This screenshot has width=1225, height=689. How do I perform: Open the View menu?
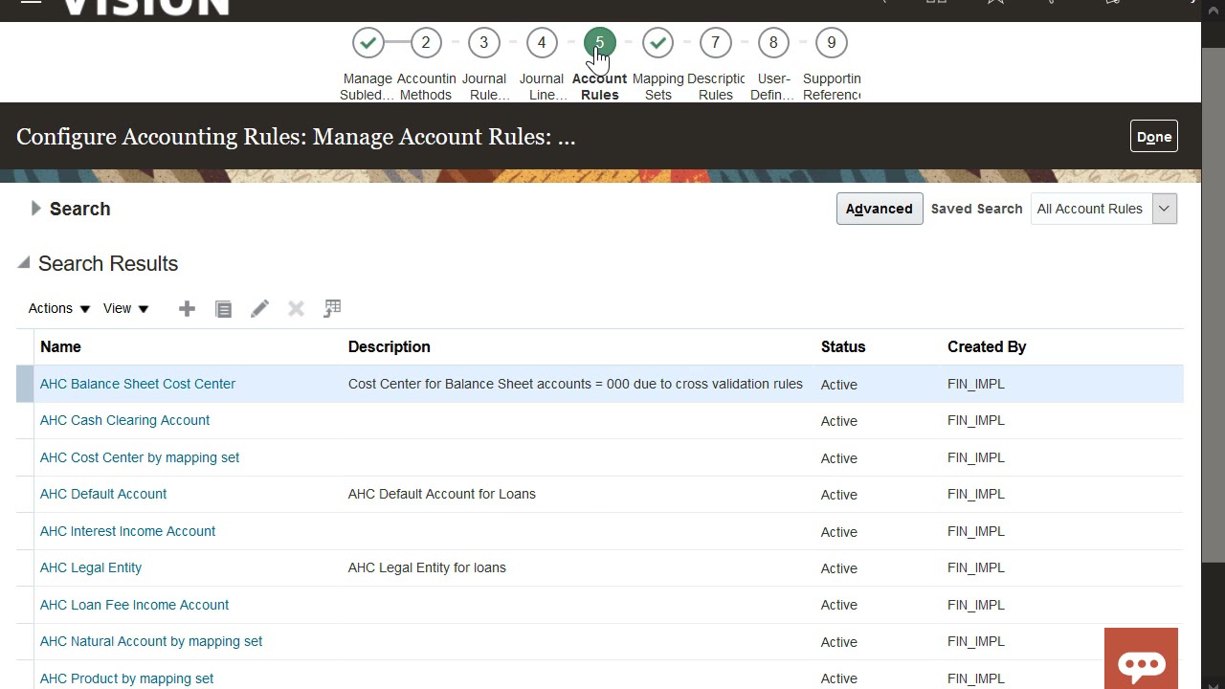pyautogui.click(x=125, y=308)
